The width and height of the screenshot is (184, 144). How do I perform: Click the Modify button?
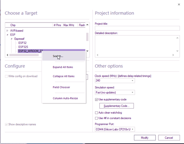click(145, 138)
